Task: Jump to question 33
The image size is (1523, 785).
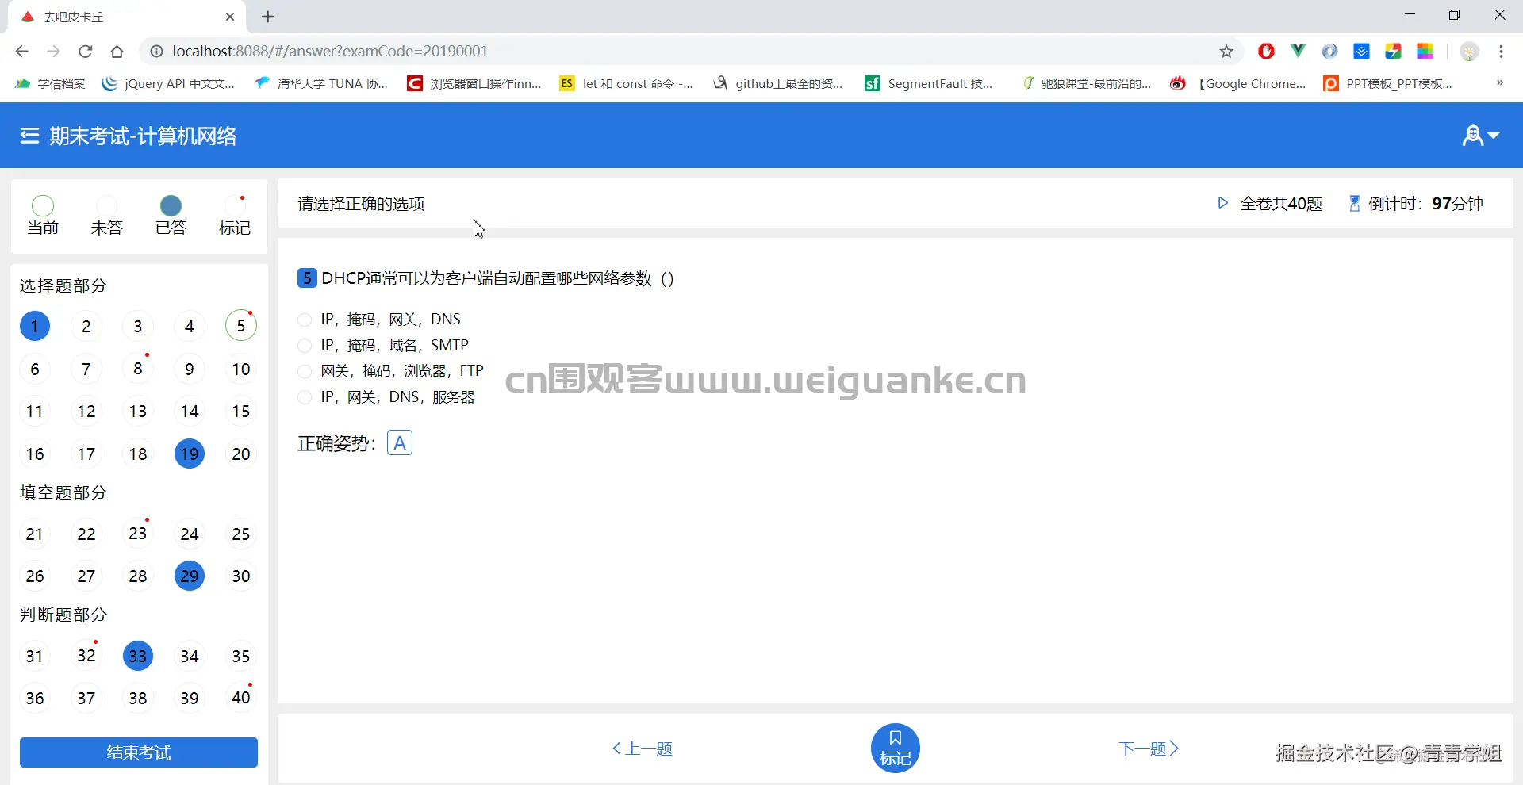Action: (x=138, y=656)
